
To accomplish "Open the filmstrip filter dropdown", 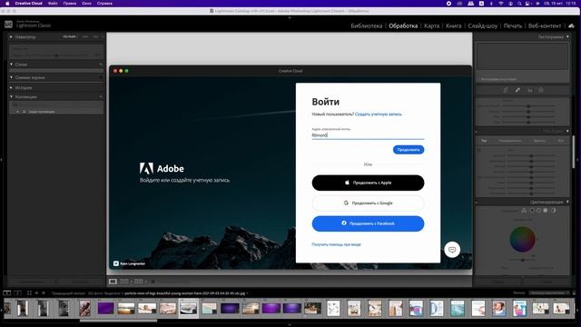I will pyautogui.click(x=549, y=292).
